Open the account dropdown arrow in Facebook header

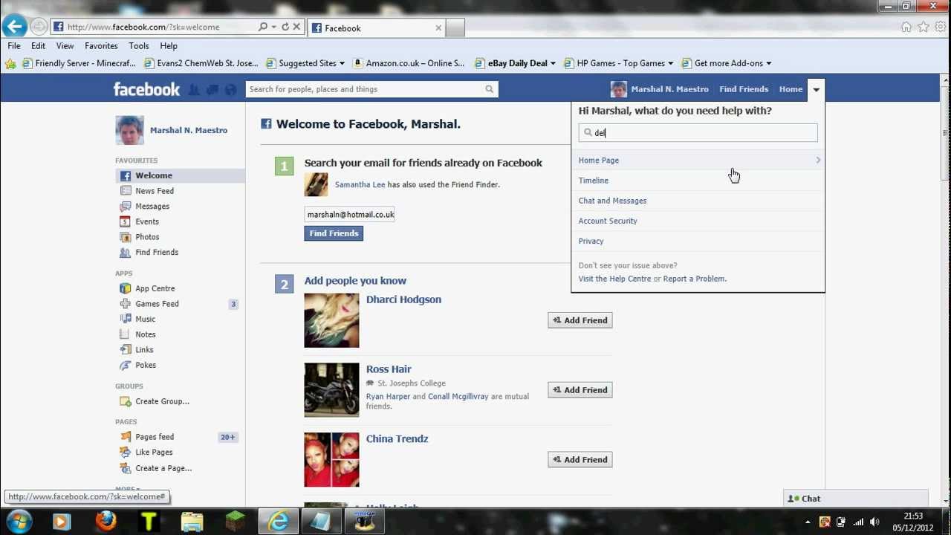pyautogui.click(x=816, y=89)
